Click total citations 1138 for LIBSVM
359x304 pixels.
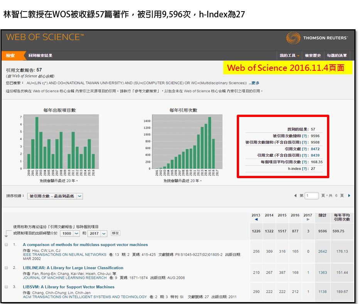(x=323, y=292)
